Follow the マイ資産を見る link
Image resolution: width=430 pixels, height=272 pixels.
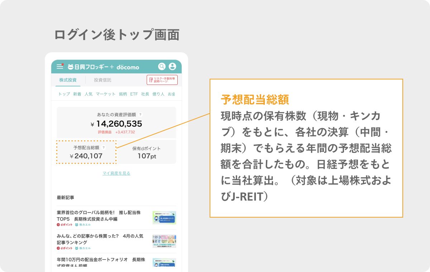(x=116, y=173)
